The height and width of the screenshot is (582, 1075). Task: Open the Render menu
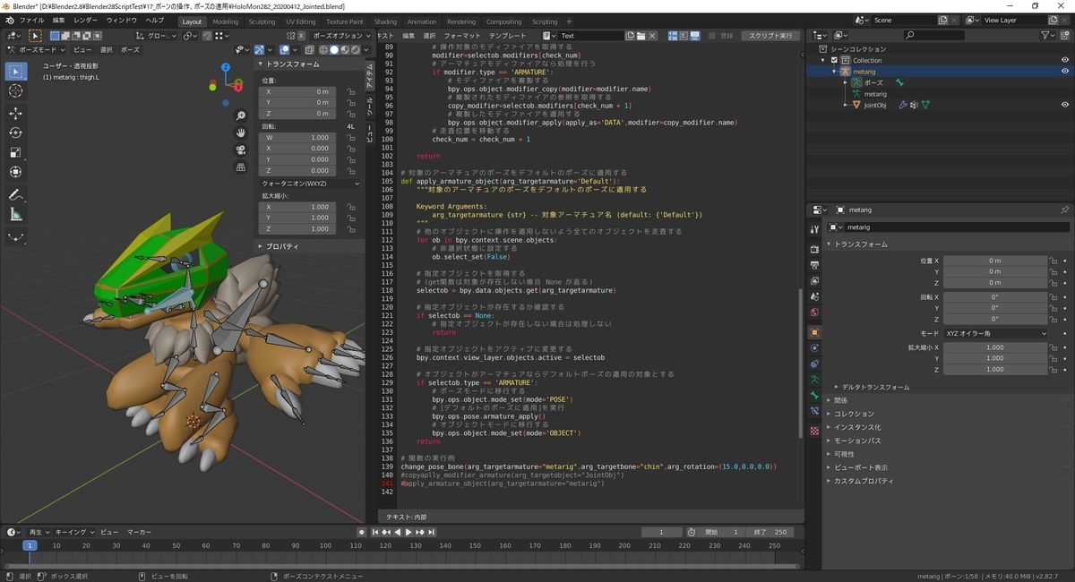[86, 21]
